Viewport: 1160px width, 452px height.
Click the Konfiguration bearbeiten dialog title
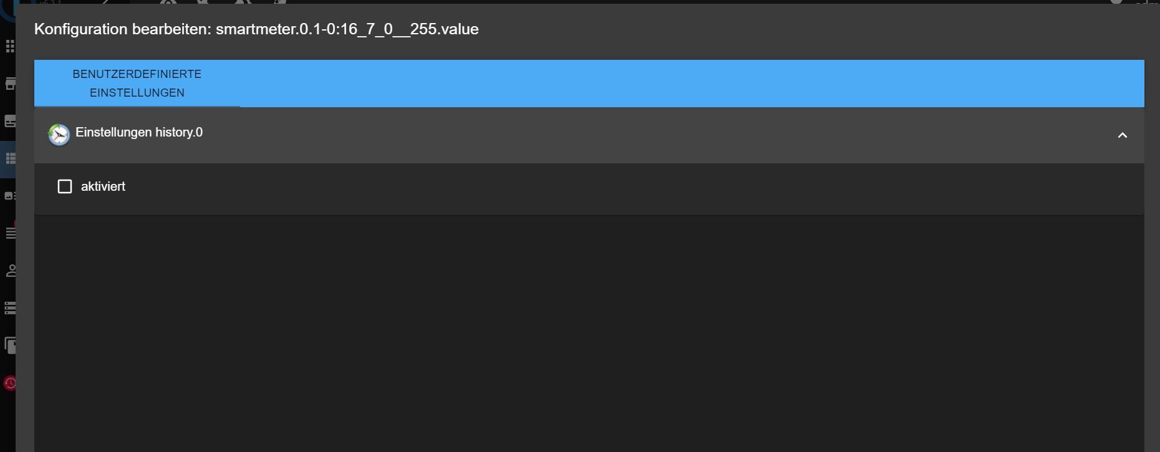(256, 29)
